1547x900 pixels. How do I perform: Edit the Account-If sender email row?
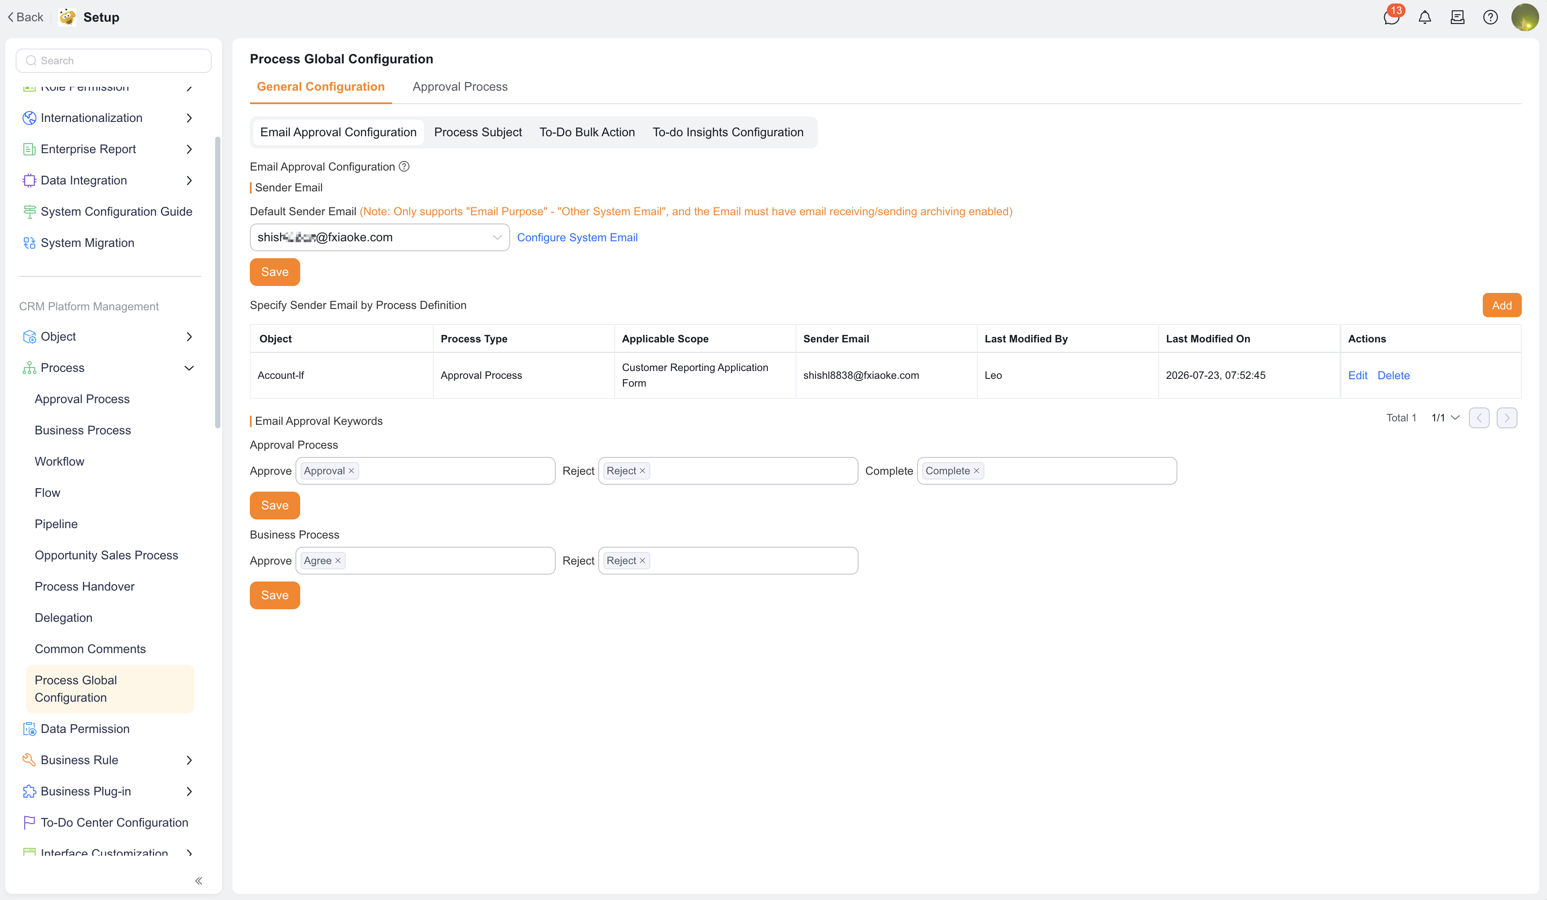point(1357,375)
